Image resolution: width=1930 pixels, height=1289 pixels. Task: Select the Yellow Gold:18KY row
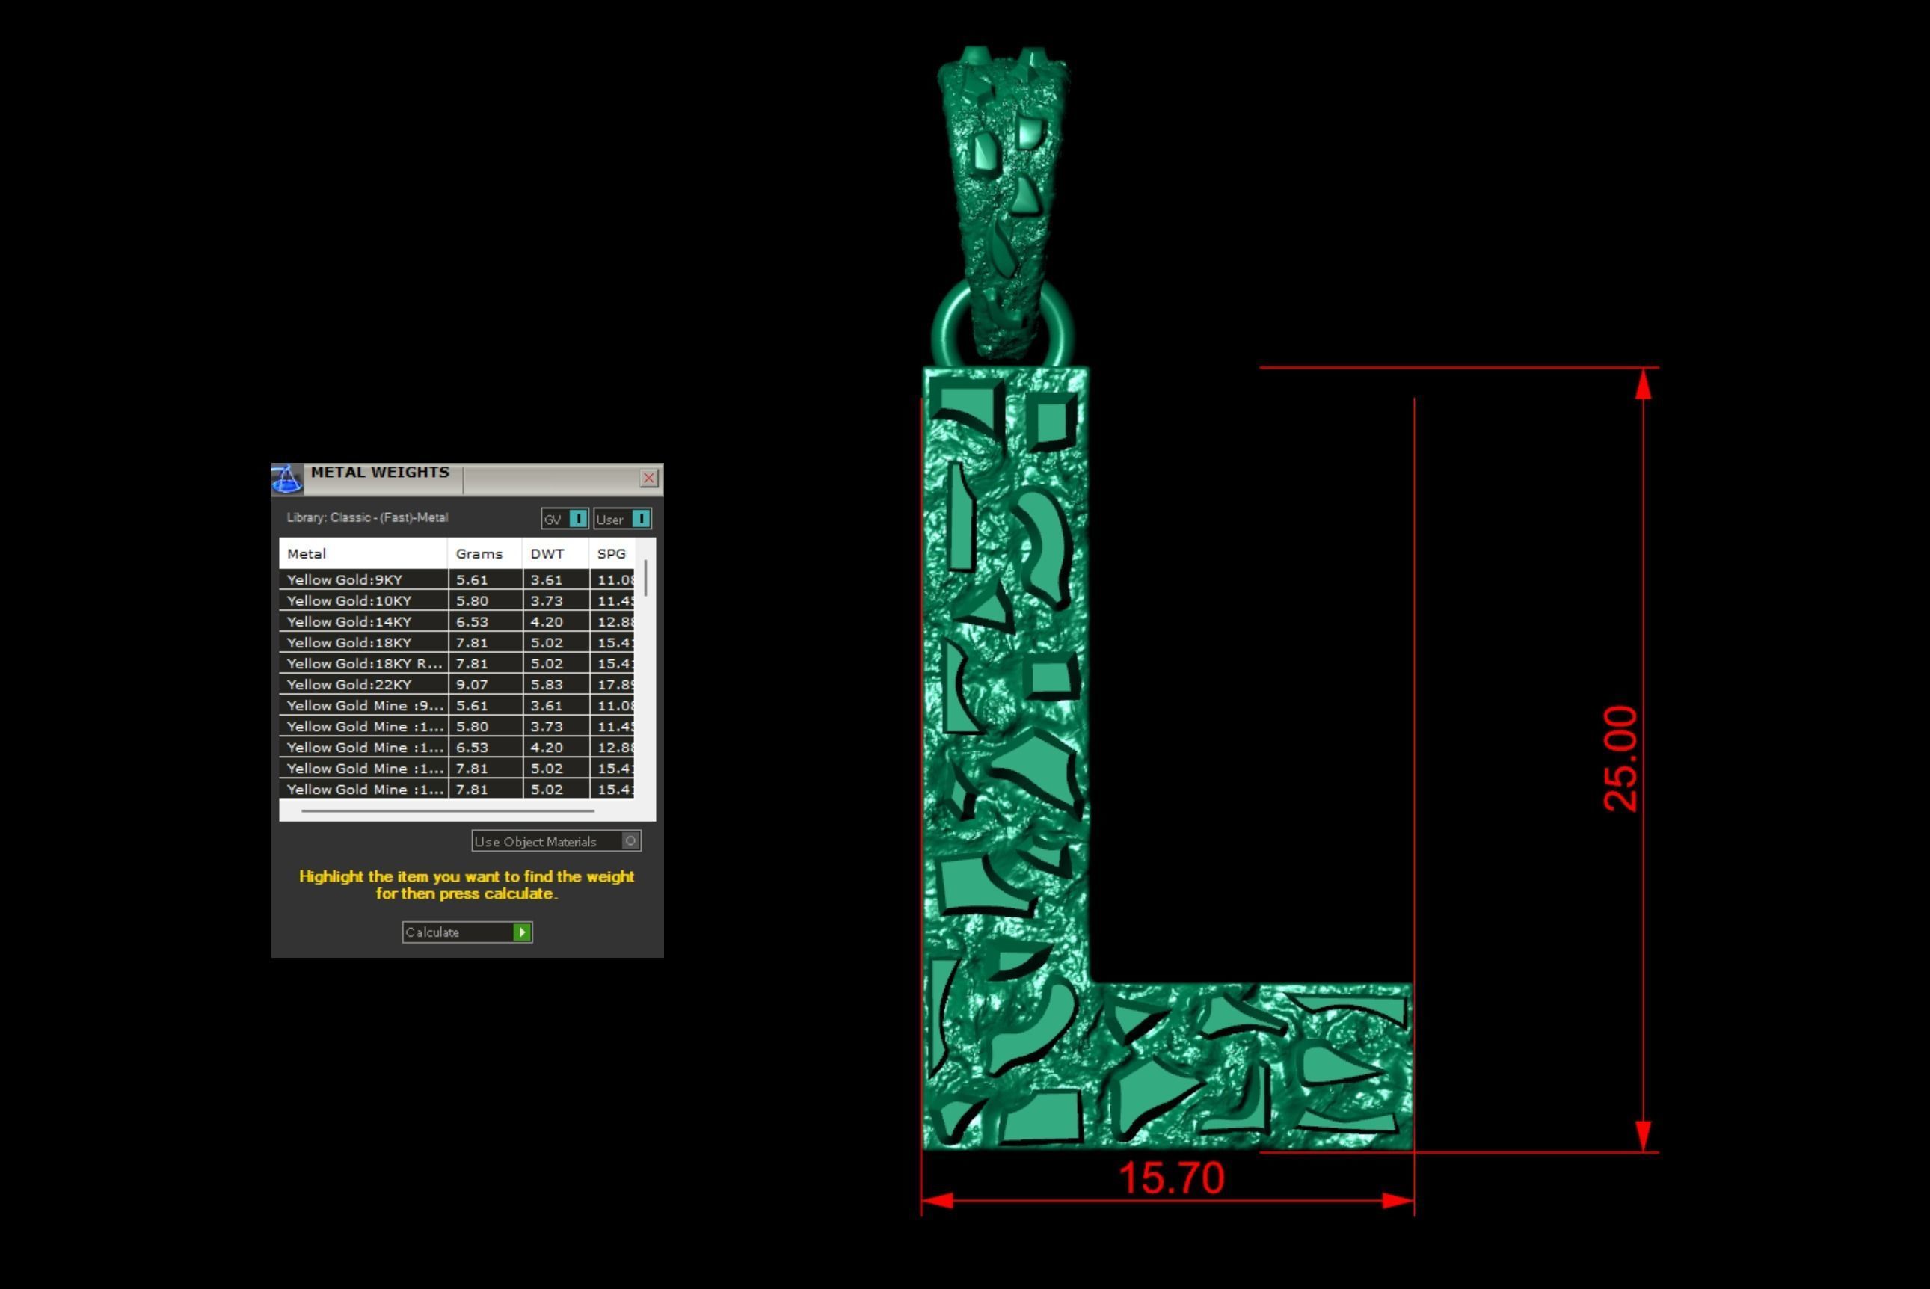point(457,643)
